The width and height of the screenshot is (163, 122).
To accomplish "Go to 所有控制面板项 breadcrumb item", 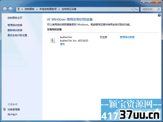I will (48, 9).
